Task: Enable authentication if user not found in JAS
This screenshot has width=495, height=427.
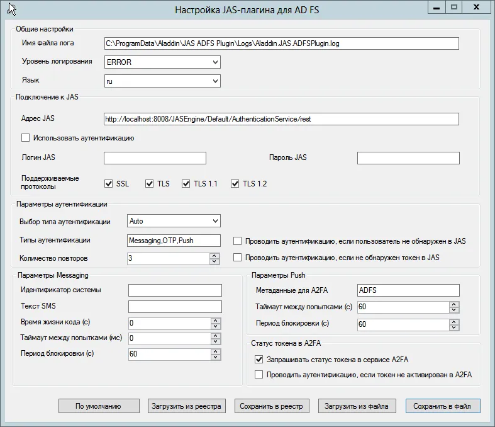Action: point(237,241)
